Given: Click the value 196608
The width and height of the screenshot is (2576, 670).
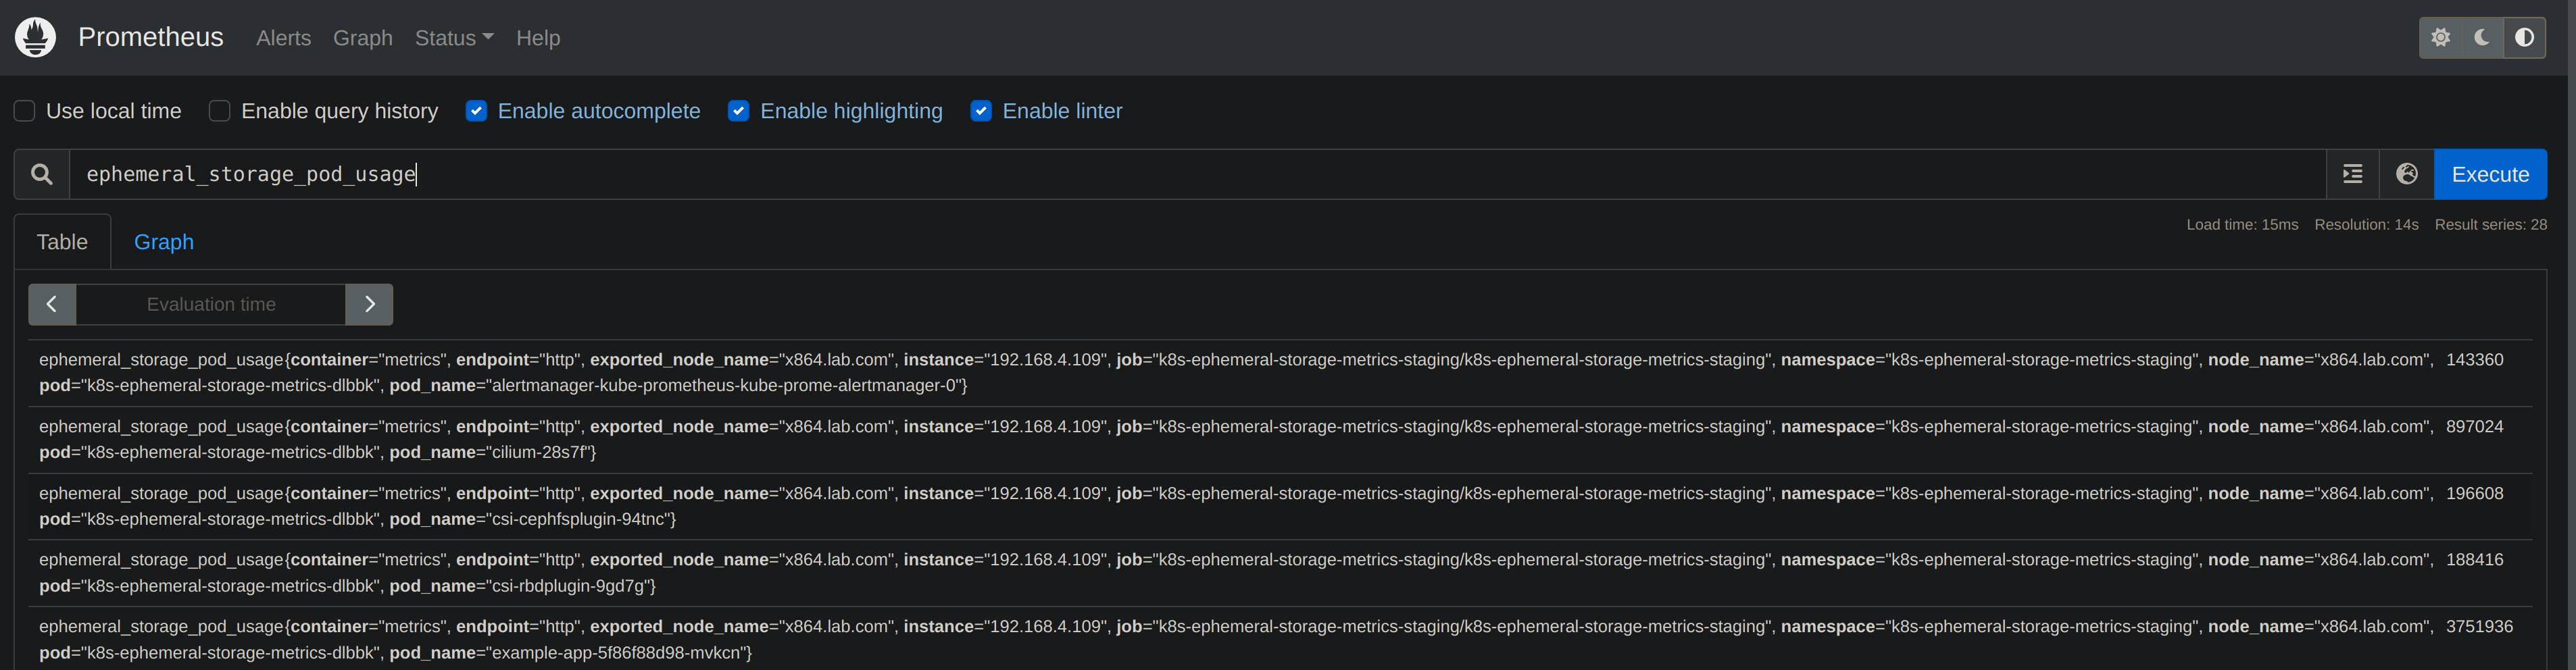Looking at the screenshot, I should tap(2474, 494).
